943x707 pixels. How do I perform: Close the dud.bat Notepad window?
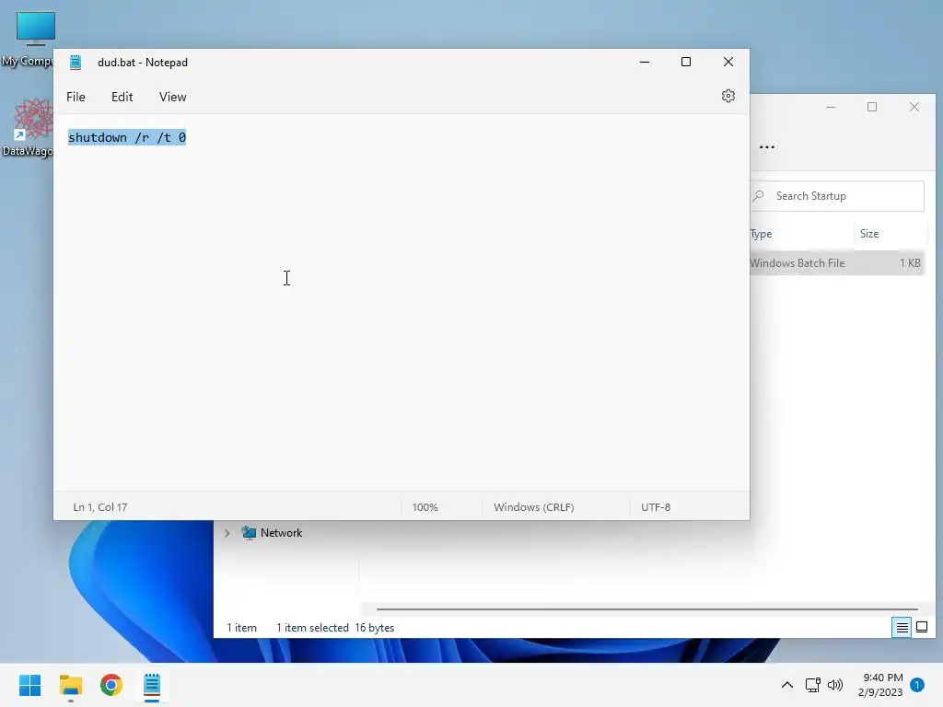tap(728, 62)
